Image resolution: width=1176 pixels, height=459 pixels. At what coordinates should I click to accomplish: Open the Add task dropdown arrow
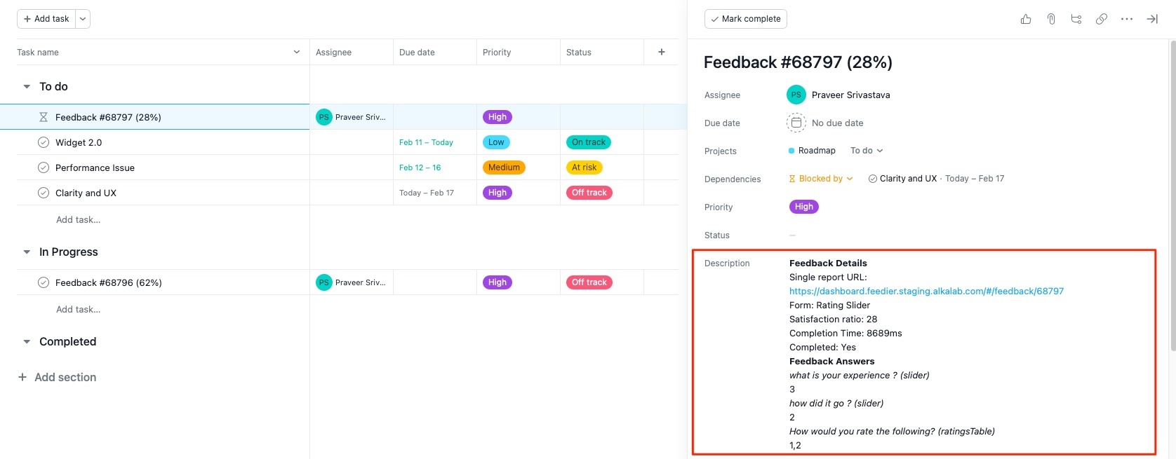pyautogui.click(x=83, y=19)
